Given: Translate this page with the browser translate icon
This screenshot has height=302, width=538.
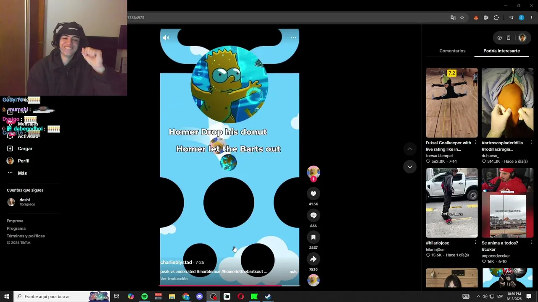Looking at the screenshot, I should [x=453, y=18].
